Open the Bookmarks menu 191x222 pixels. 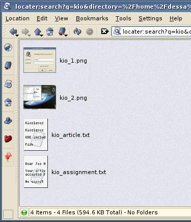92,18
